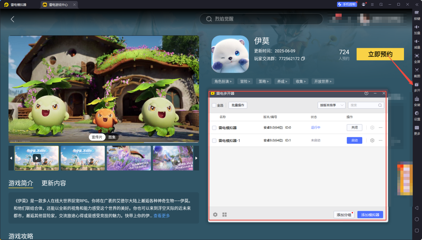The height and width of the screenshot is (240, 422).
Task: Select the checkbox for running instance 雷电模拟器
Action: [214, 127]
